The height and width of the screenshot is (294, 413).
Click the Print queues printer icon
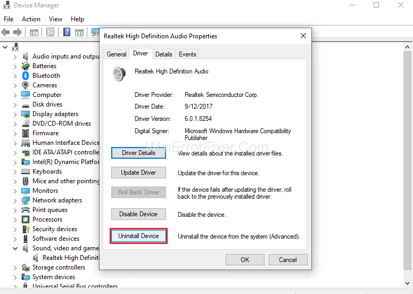click(x=26, y=210)
